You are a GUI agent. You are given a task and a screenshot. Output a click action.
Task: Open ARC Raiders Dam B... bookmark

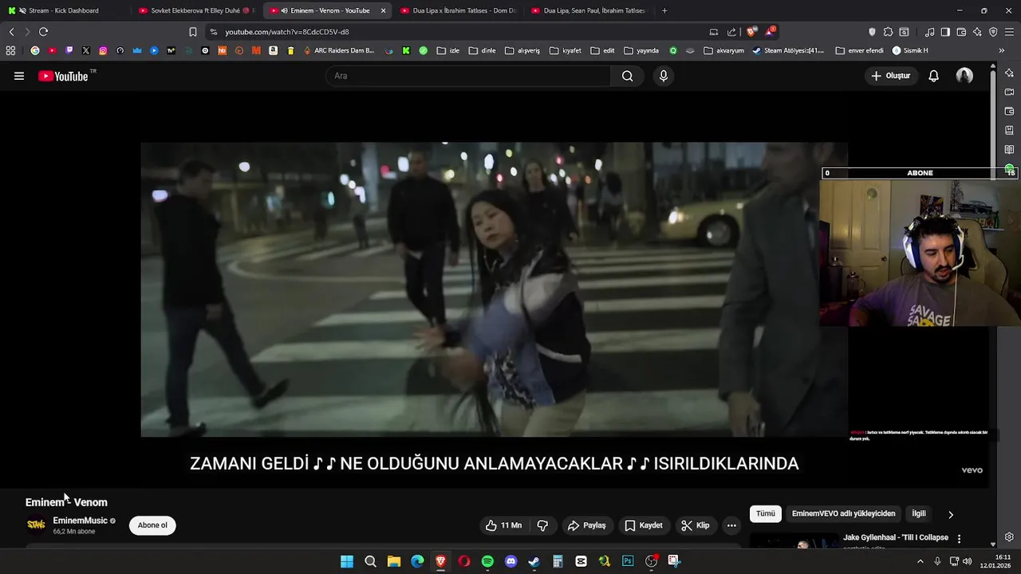339,50
